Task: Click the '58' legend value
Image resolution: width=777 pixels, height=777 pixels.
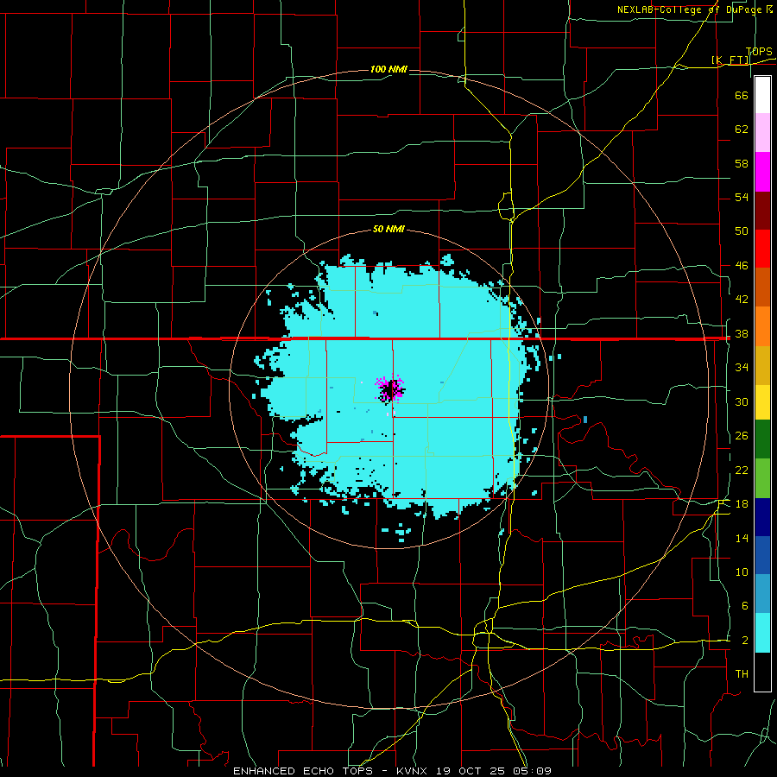Action: 742,163
